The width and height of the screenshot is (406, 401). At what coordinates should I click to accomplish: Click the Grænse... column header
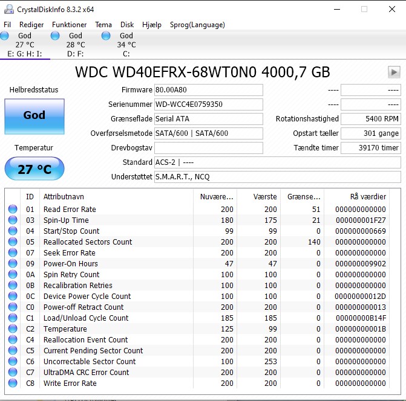point(303,197)
